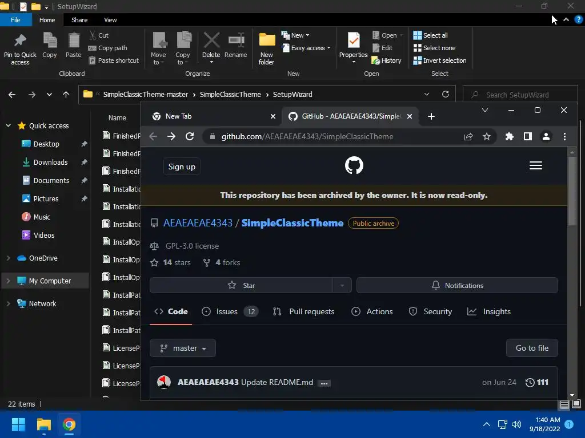
Task: Open the Issues tab with 12 count
Action: (x=230, y=311)
